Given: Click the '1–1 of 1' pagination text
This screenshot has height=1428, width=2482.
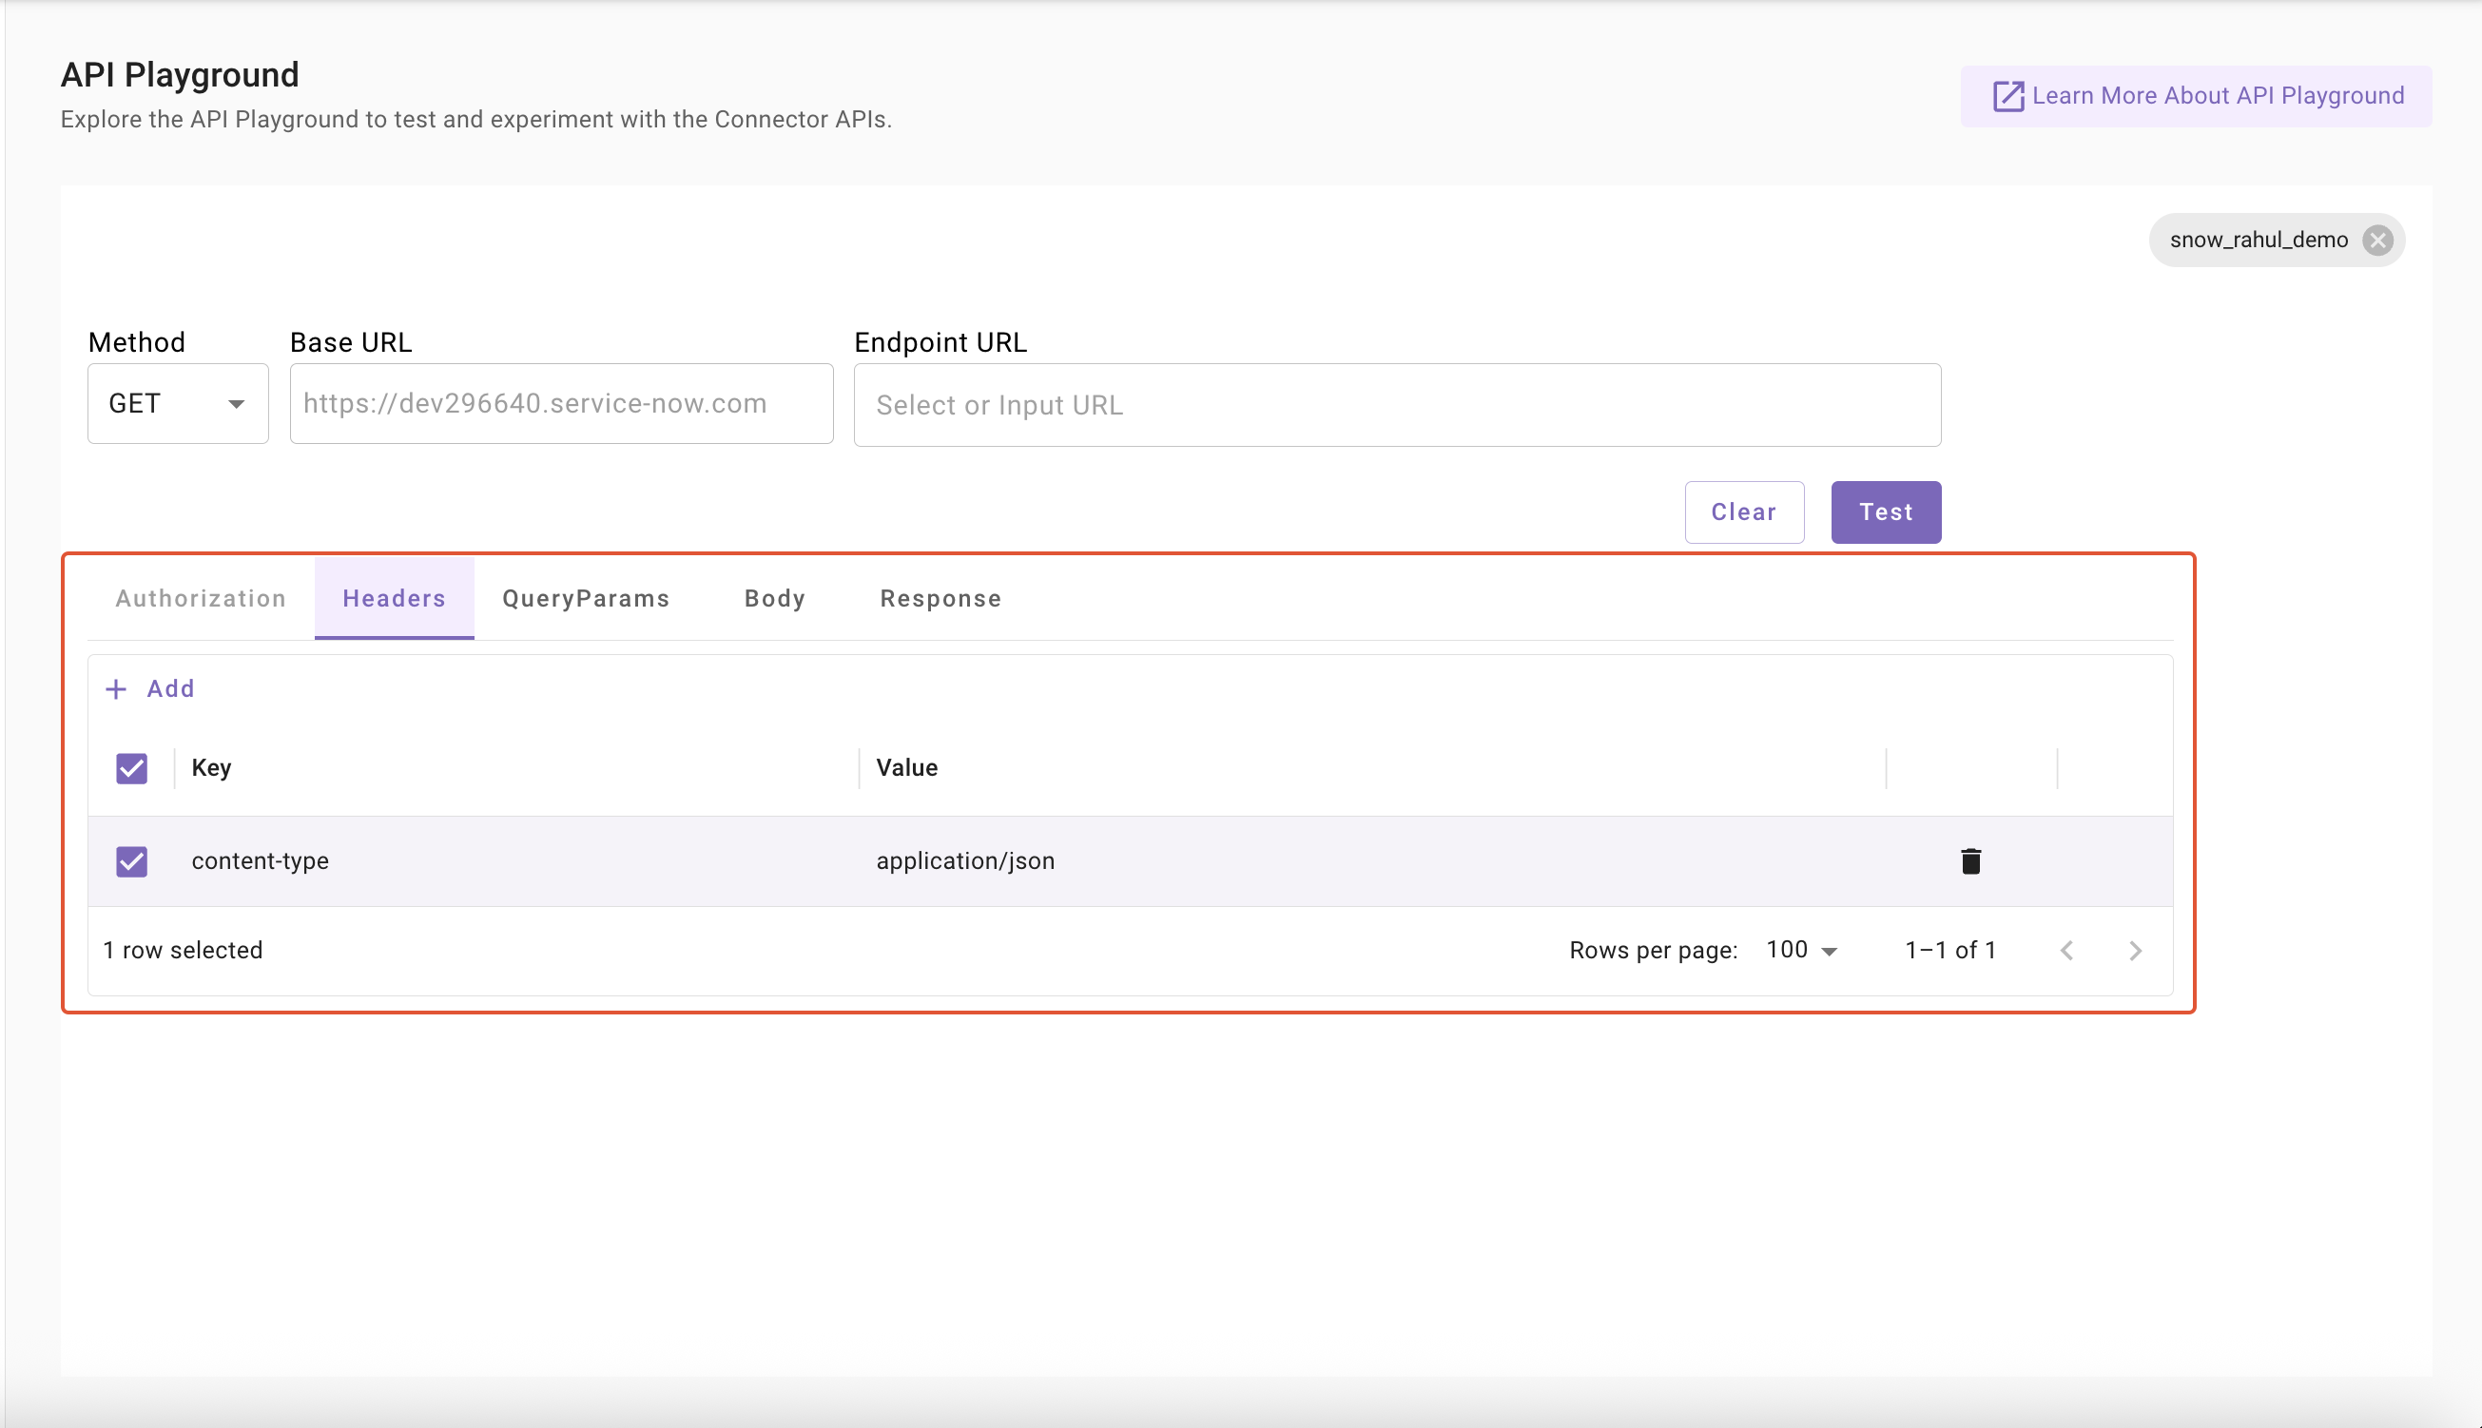Looking at the screenshot, I should (x=1950, y=951).
